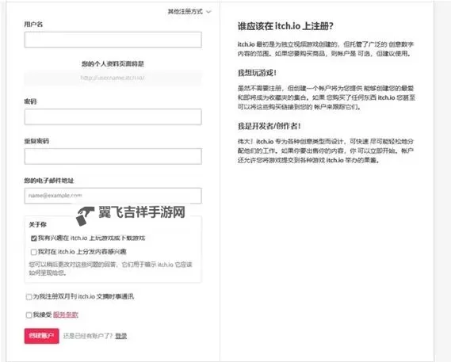Check the 我接受 服务条款 checkbox

point(29,315)
